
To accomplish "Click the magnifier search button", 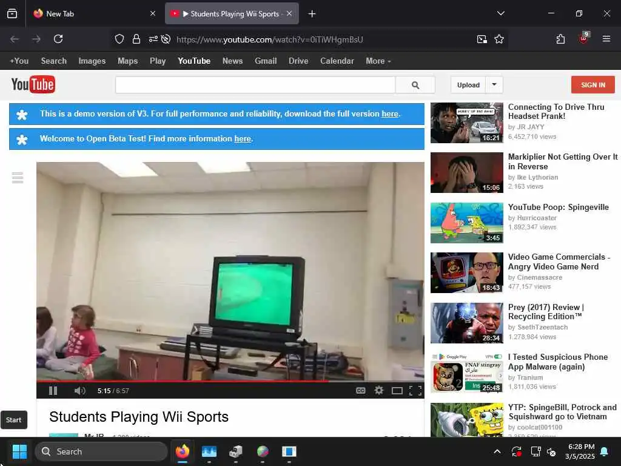I will pos(415,85).
